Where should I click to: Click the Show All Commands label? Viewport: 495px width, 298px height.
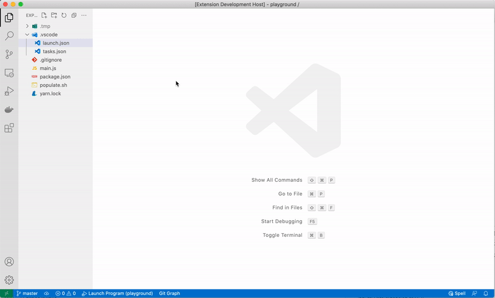tap(277, 180)
